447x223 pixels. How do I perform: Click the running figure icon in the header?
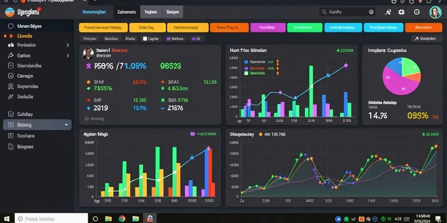tap(388, 12)
